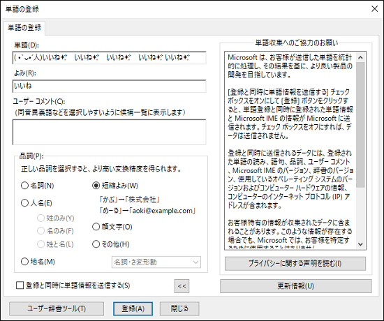Image resolution: width=384 pixels, height=321 pixels.
Task: Click the 登録(A) button
Action: tap(133, 308)
